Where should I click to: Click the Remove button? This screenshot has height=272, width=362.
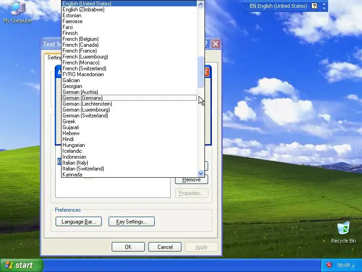pos(191,180)
